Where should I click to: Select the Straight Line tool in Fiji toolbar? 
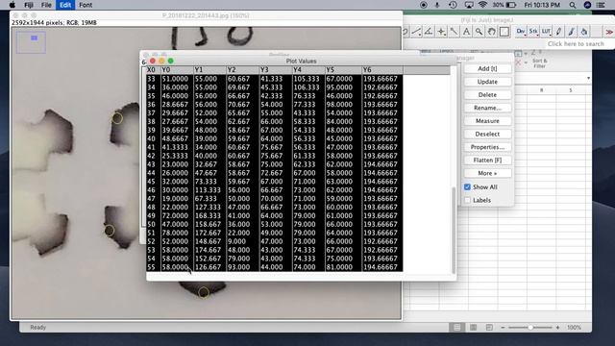tap(416, 32)
